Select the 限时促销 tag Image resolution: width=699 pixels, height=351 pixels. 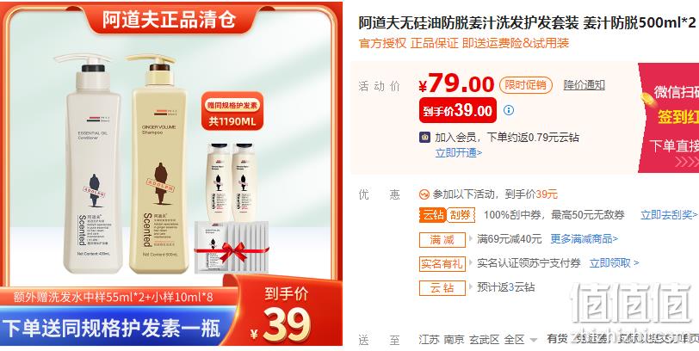coord(526,85)
